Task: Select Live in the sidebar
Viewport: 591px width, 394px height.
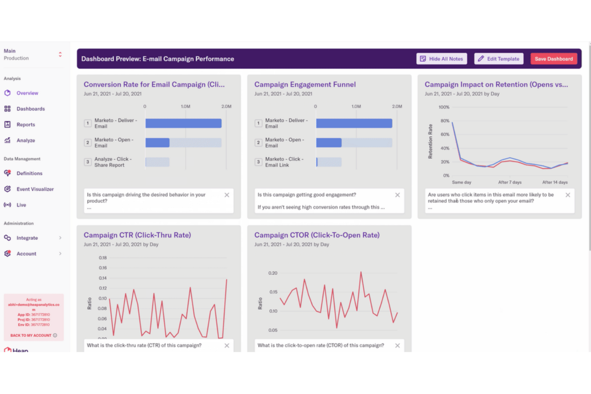Action: [21, 205]
